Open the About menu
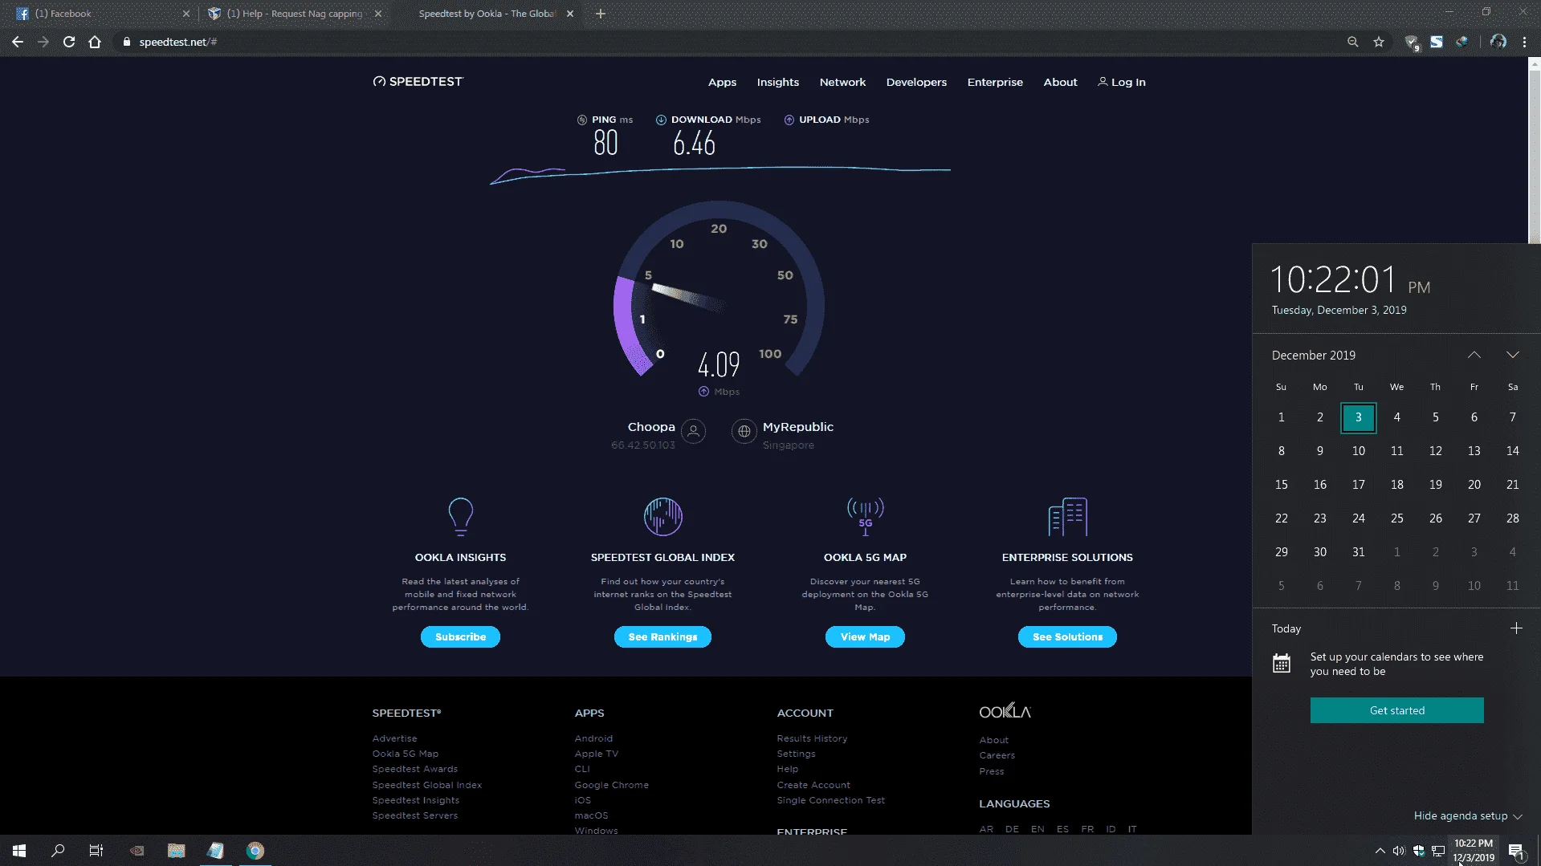The width and height of the screenshot is (1541, 866). coord(1060,82)
